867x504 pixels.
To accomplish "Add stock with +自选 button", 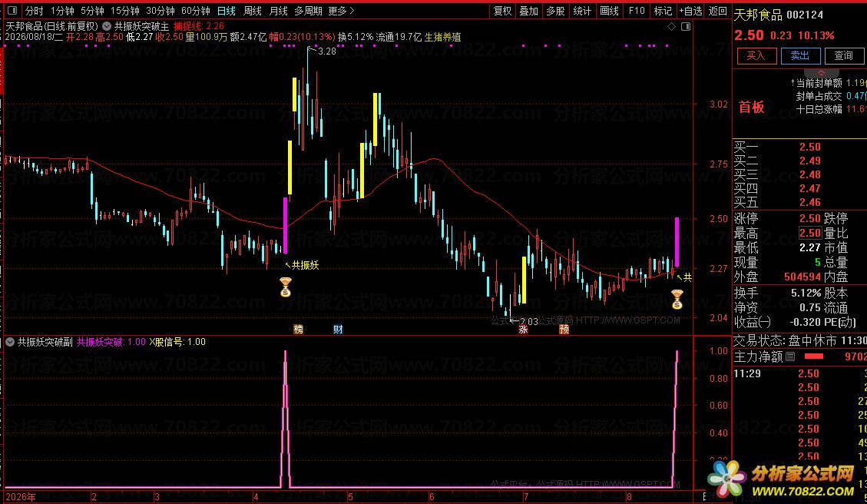I will pyautogui.click(x=690, y=11).
